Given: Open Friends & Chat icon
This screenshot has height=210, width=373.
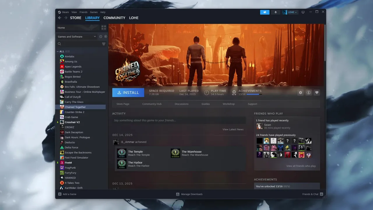Looking at the screenshot, I should pos(321,194).
